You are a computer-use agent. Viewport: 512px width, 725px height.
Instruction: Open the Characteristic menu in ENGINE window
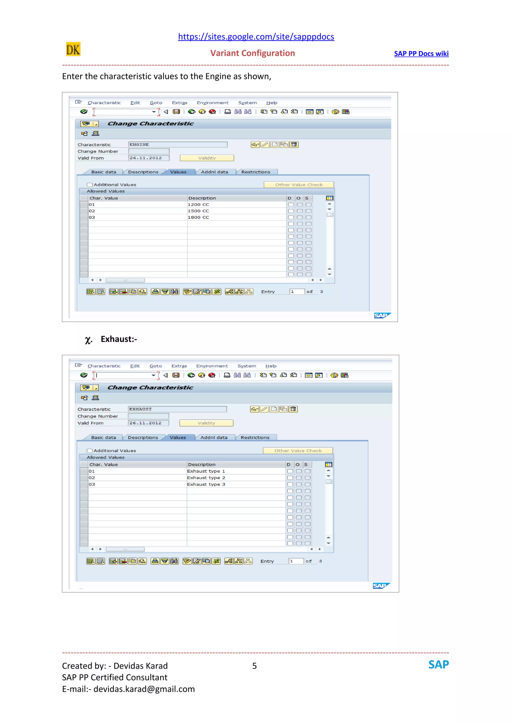pos(104,103)
